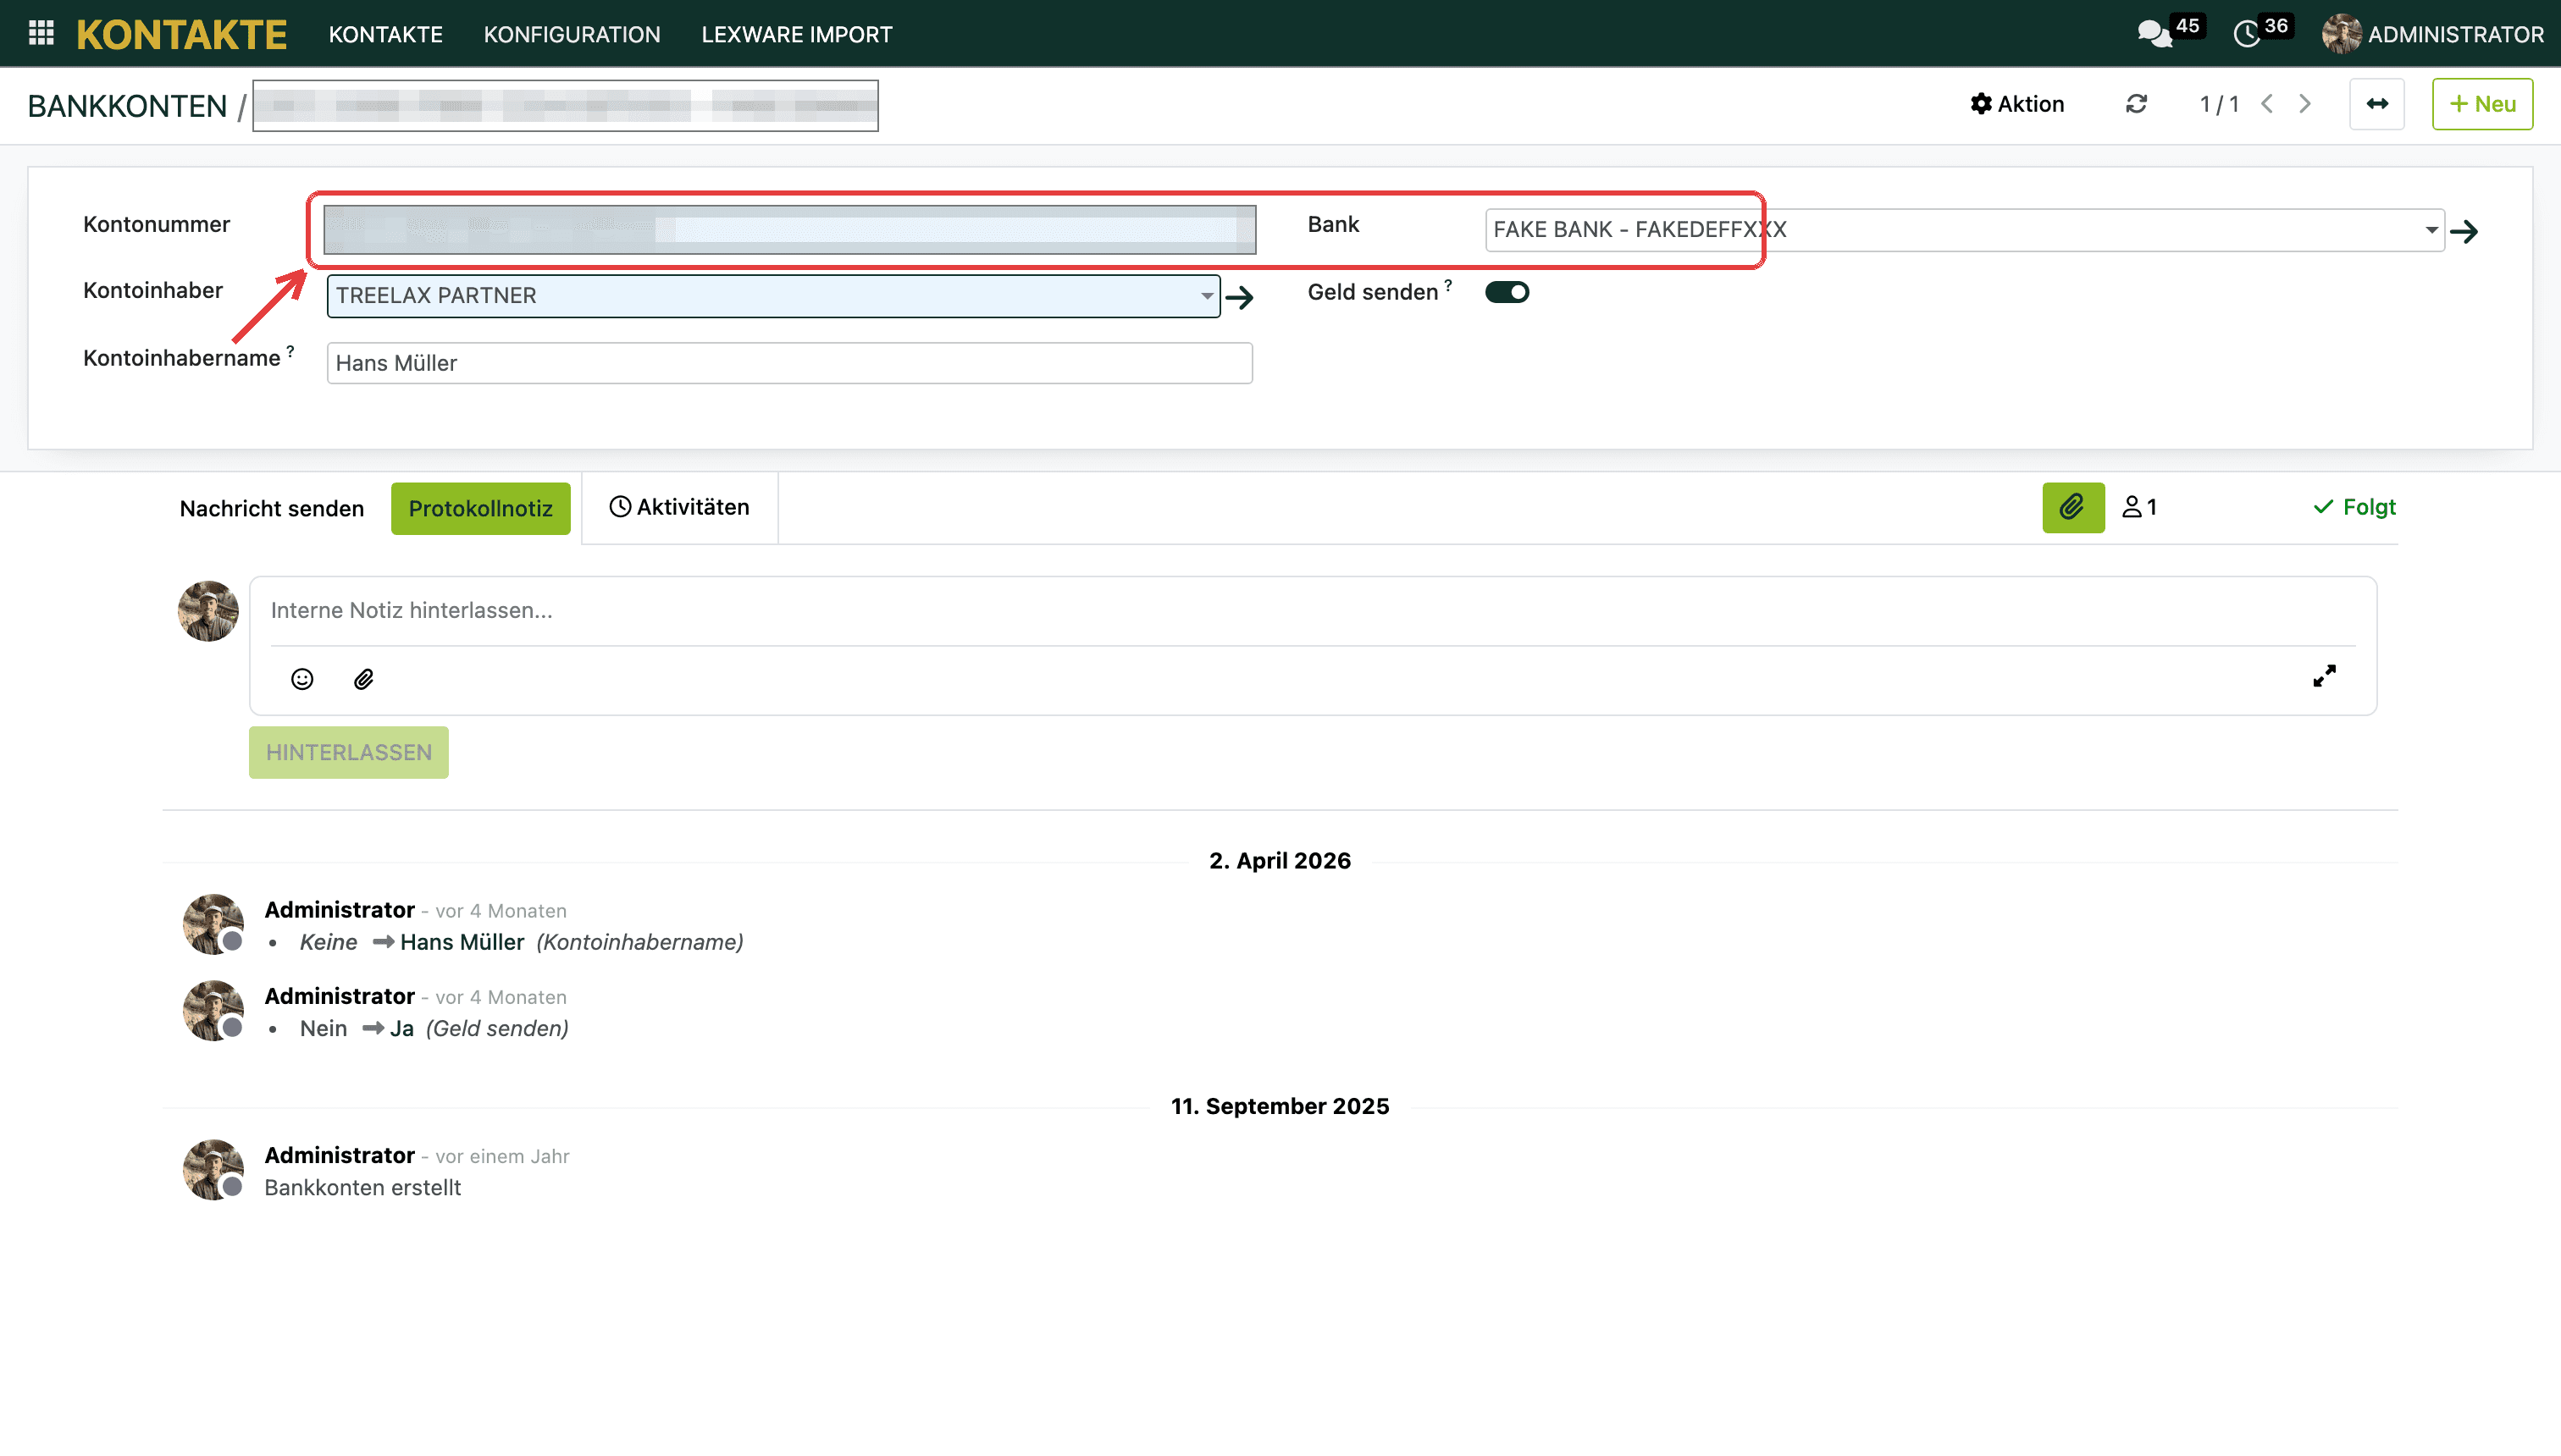2561x1456 pixels.
Task: Show the followers list icon
Action: [2139, 507]
